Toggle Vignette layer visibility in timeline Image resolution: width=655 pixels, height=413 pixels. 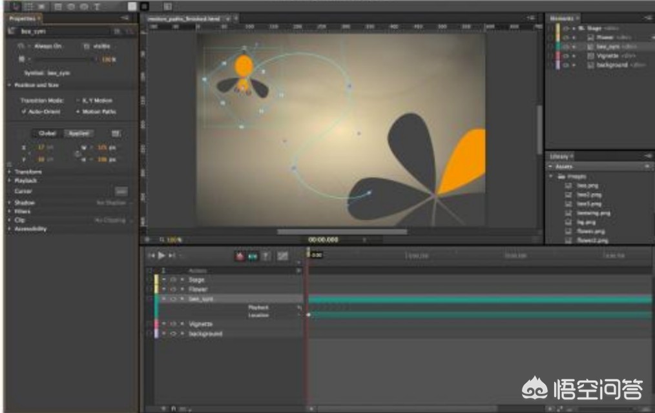[173, 324]
